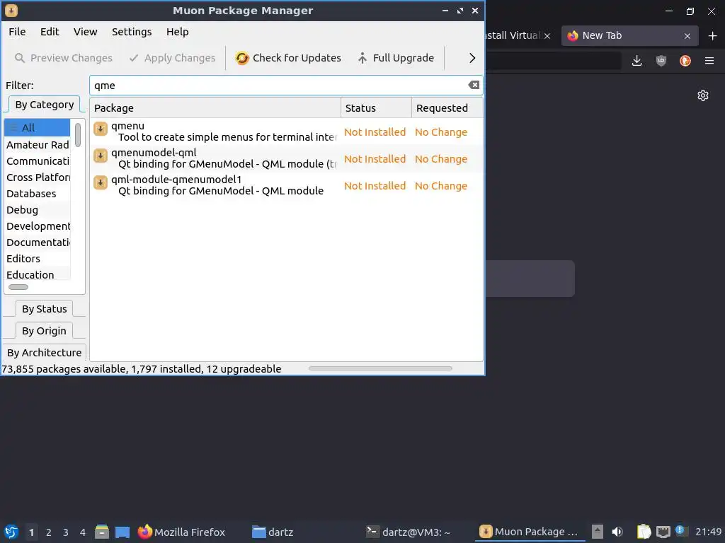The image size is (725, 543).
Task: Start a Full Upgrade from the toolbar
Action: (396, 58)
